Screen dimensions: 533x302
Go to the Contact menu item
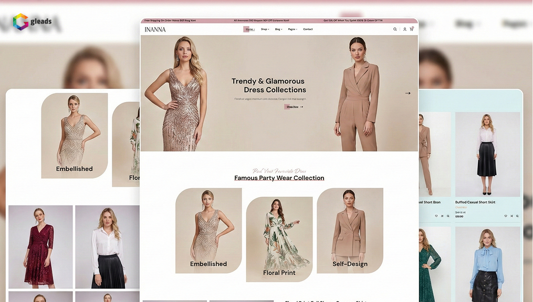click(x=308, y=29)
